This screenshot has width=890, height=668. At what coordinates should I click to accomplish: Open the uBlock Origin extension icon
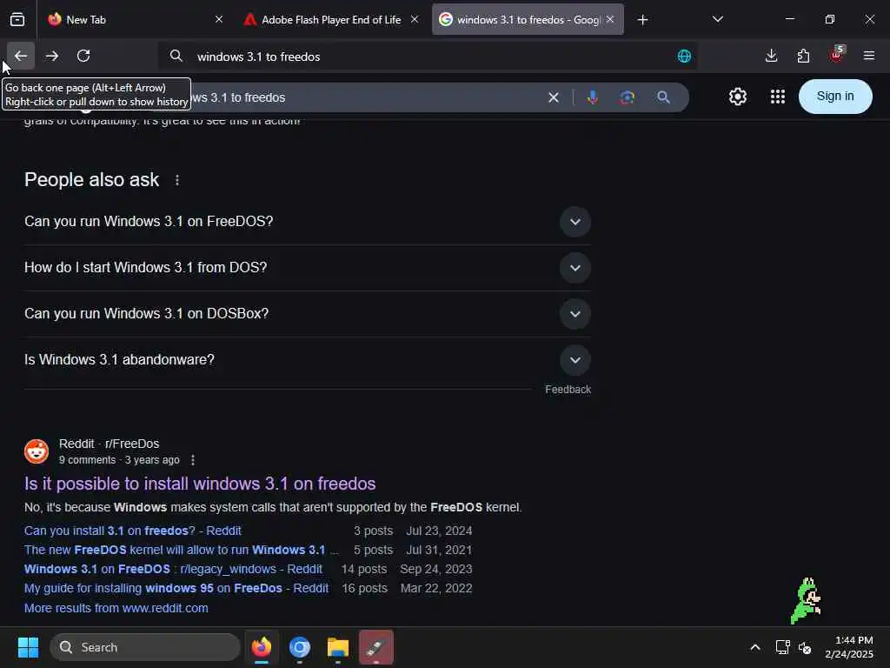tap(837, 55)
